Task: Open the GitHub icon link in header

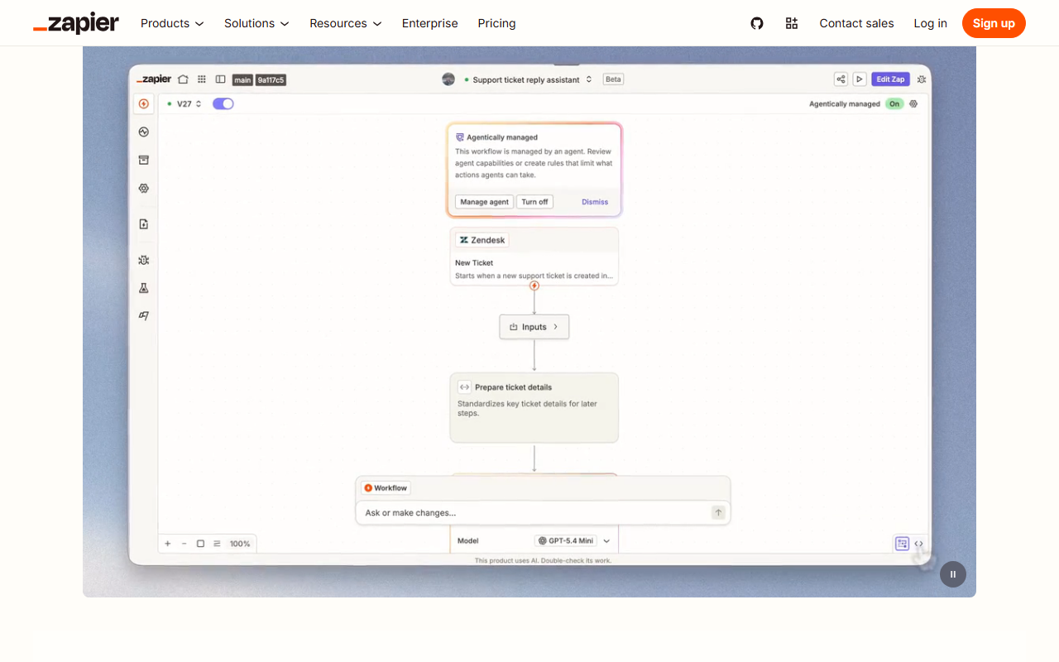Action: click(x=757, y=23)
